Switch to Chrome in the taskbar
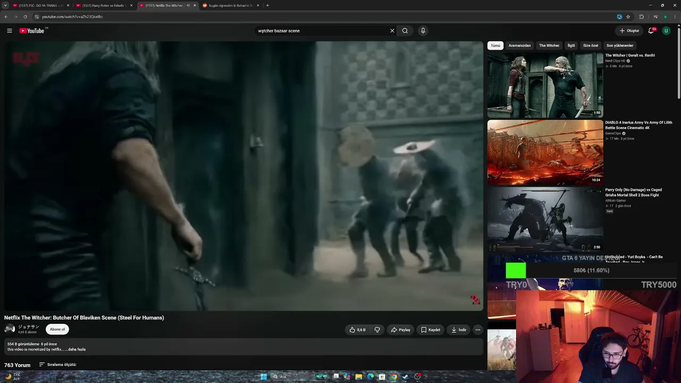This screenshot has width=681, height=383. coord(394,377)
